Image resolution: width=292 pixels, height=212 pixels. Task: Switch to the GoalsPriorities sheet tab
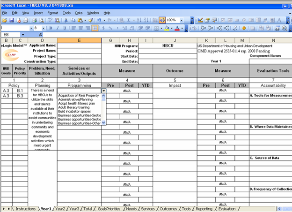click(x=109, y=209)
